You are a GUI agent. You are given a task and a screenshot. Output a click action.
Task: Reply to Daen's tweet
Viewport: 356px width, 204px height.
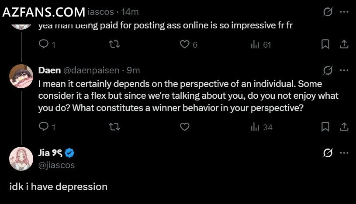tap(47, 127)
